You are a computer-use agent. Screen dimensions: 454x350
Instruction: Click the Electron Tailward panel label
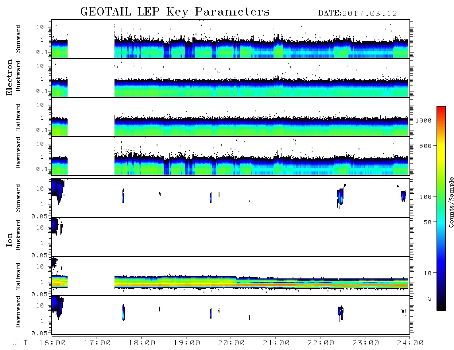click(18, 117)
